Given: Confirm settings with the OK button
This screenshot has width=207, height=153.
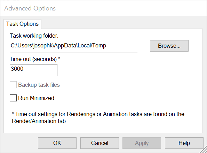Looking at the screenshot, I should [x=57, y=143].
